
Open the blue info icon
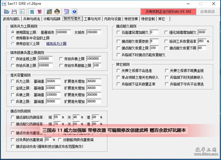pos(74,11)
